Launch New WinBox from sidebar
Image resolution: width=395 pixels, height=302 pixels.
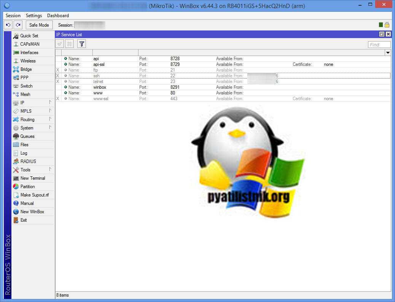click(33, 212)
